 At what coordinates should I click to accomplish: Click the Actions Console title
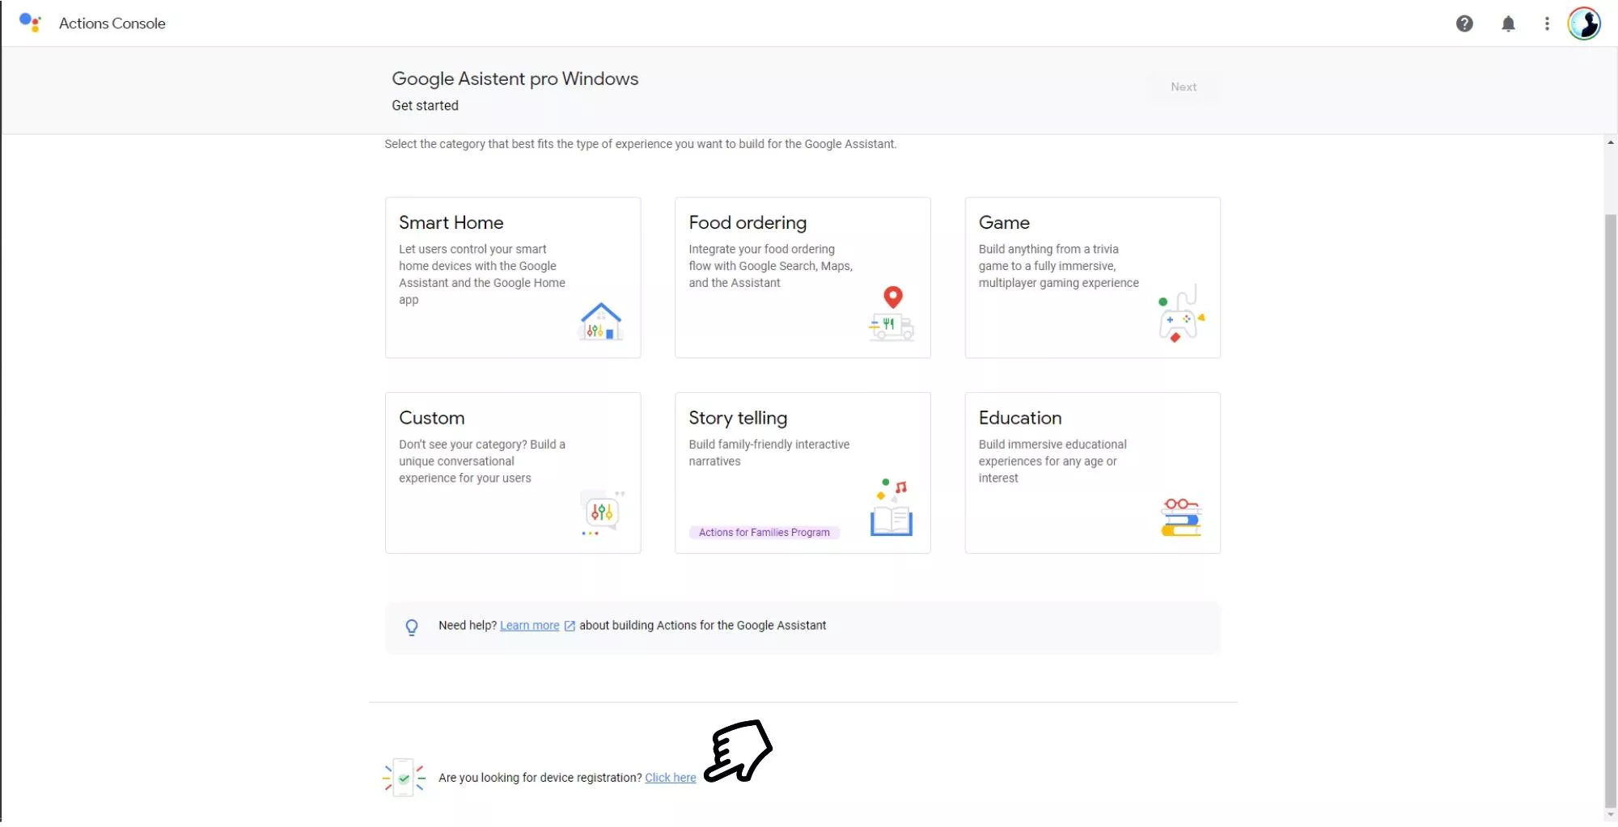112,23
